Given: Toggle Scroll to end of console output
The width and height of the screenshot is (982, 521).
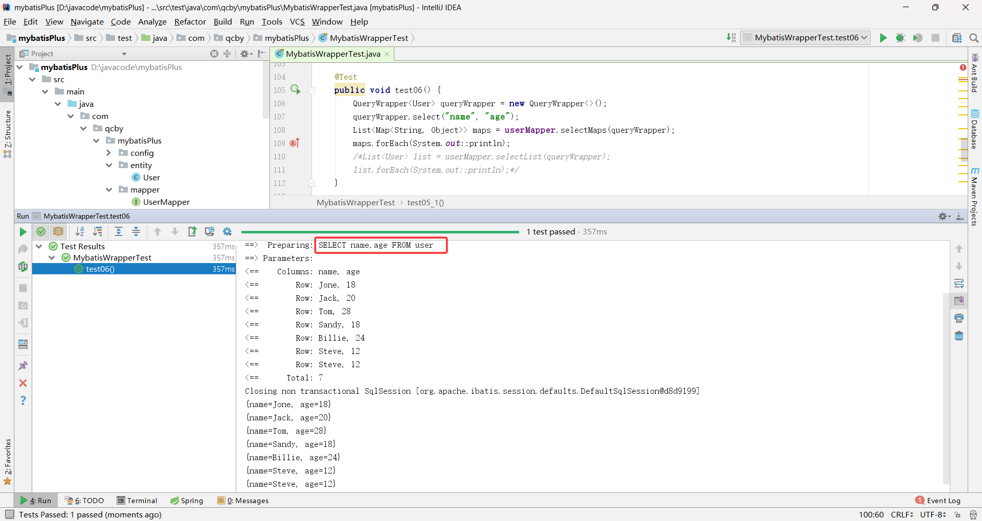Looking at the screenshot, I should pos(959,301).
